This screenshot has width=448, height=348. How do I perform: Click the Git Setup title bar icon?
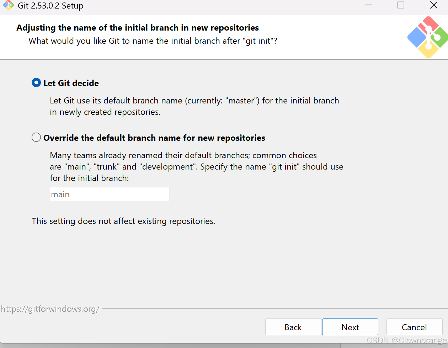(8, 6)
